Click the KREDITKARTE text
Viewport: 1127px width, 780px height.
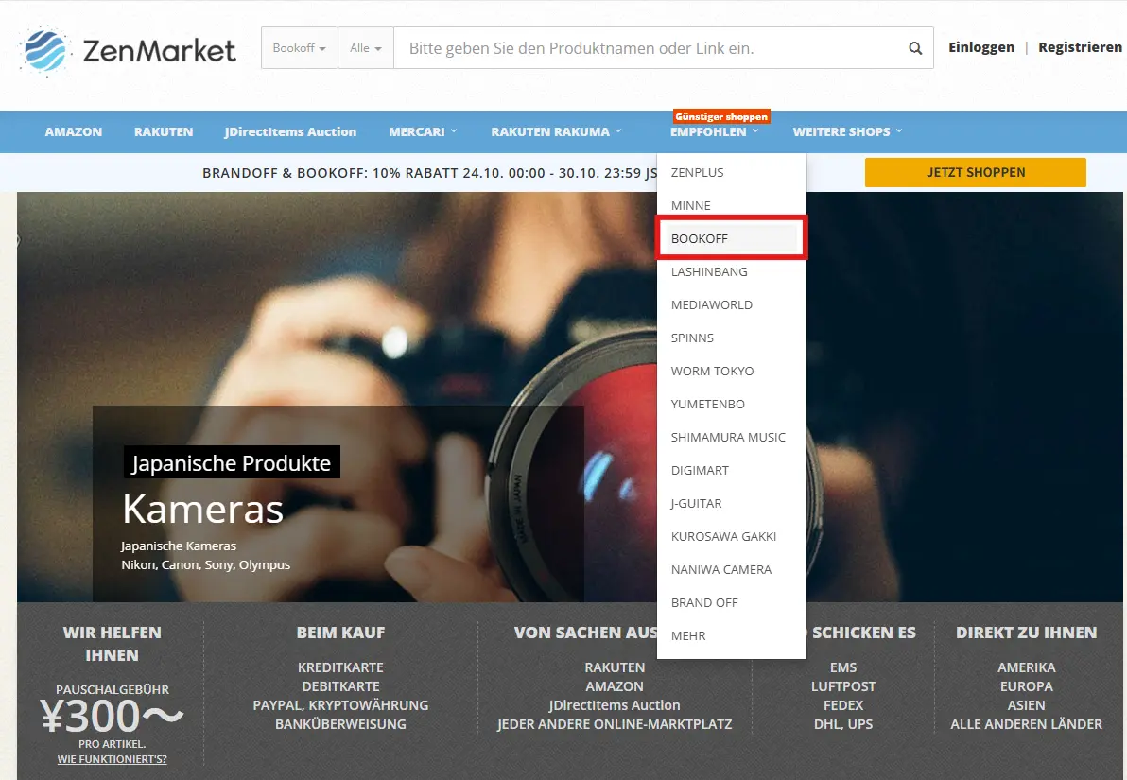[x=340, y=667]
